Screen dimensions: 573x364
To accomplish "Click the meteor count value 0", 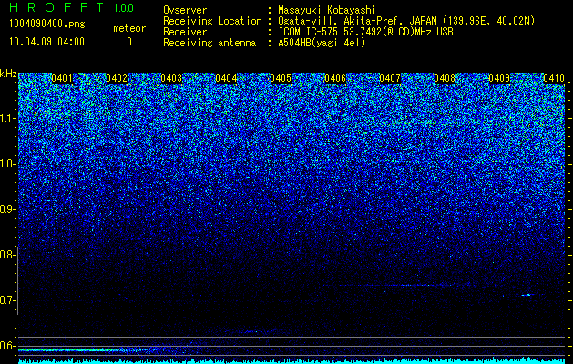I will 129,42.
